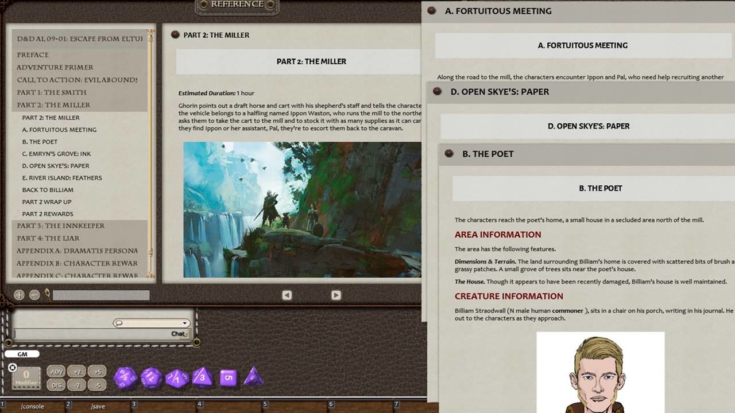
Task: Enable the ADV advantage toggle
Action: point(56,372)
